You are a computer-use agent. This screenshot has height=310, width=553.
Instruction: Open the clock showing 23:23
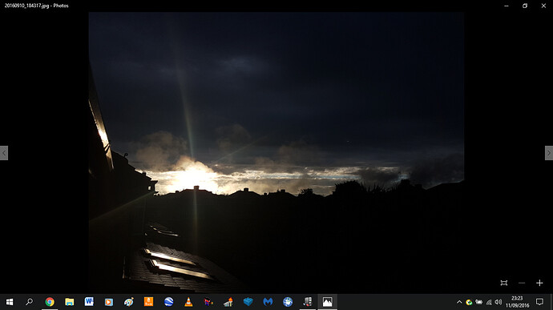(x=517, y=302)
